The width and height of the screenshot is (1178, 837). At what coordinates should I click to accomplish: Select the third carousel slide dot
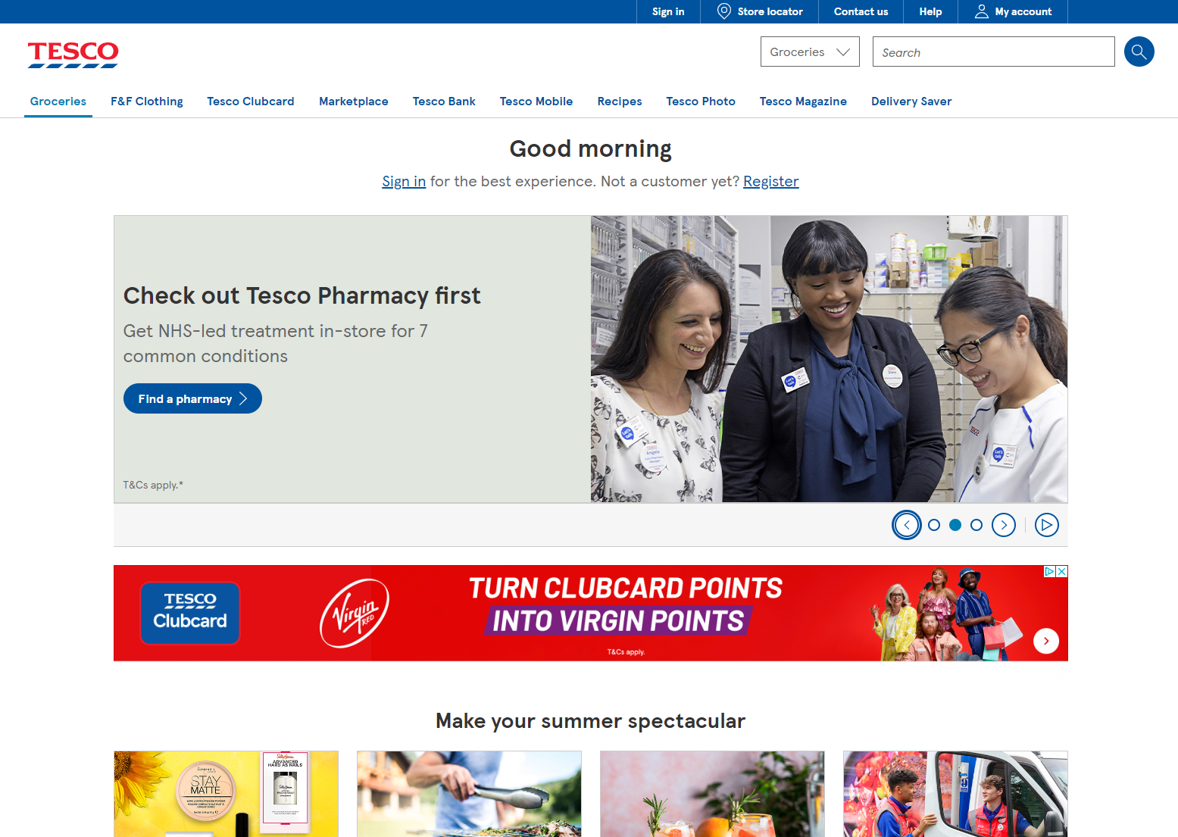(x=976, y=524)
